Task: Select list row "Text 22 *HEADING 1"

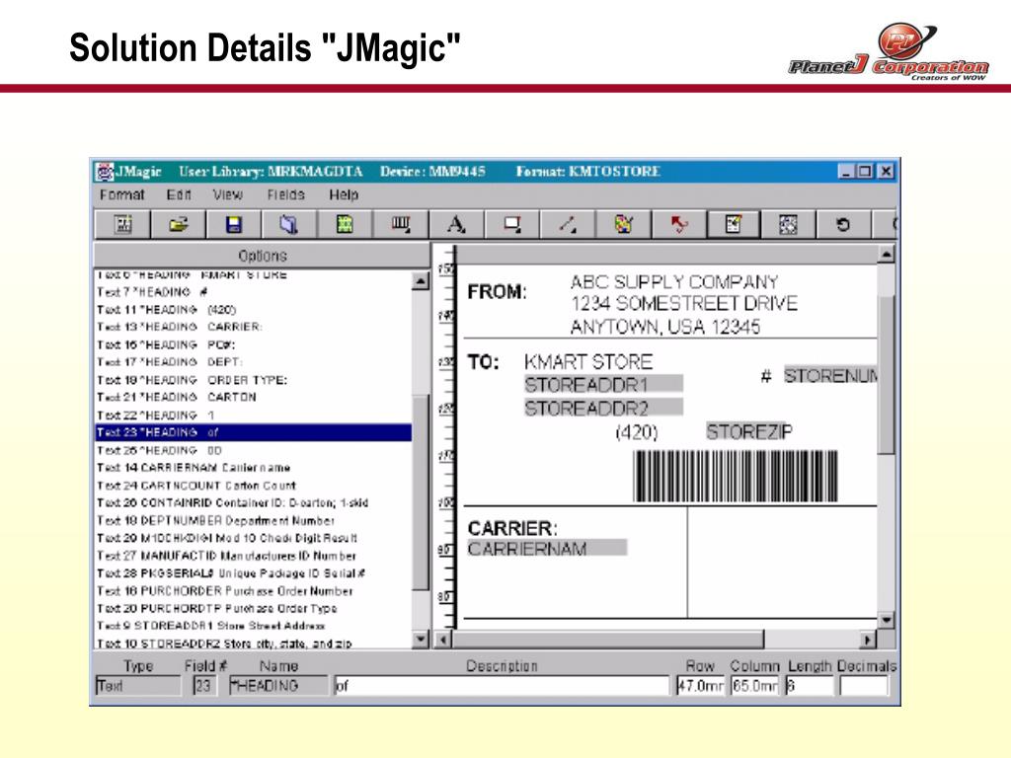Action: tap(254, 416)
